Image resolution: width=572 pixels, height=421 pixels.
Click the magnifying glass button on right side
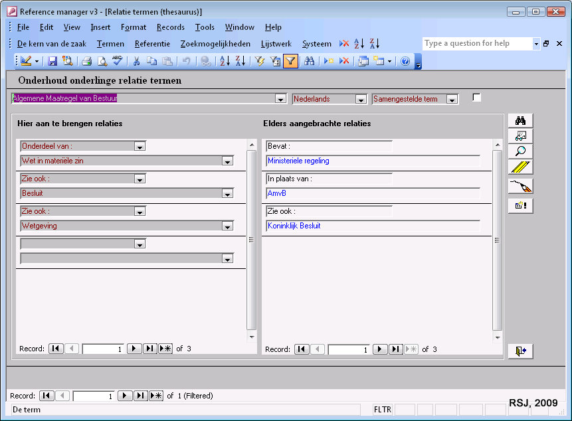[x=520, y=151]
